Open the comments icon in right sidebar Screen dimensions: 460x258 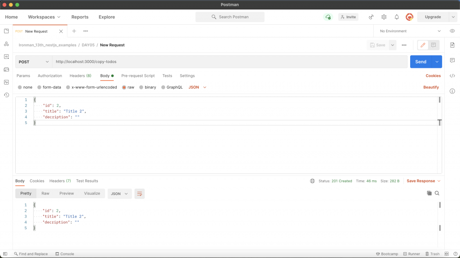[x=452, y=60]
